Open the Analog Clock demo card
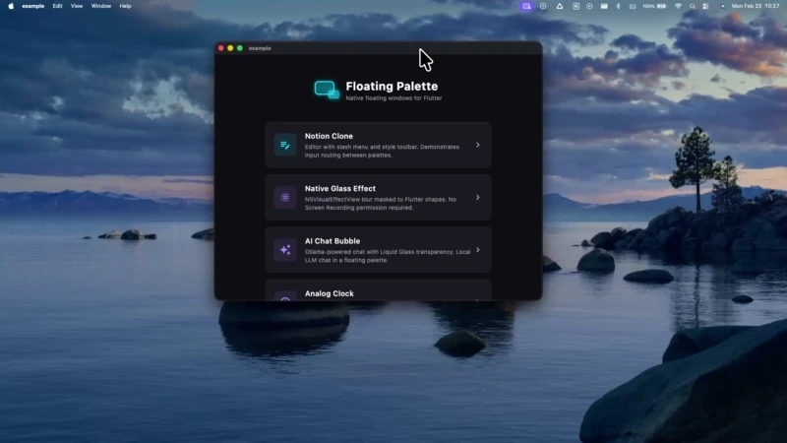The width and height of the screenshot is (787, 443). 378,290
